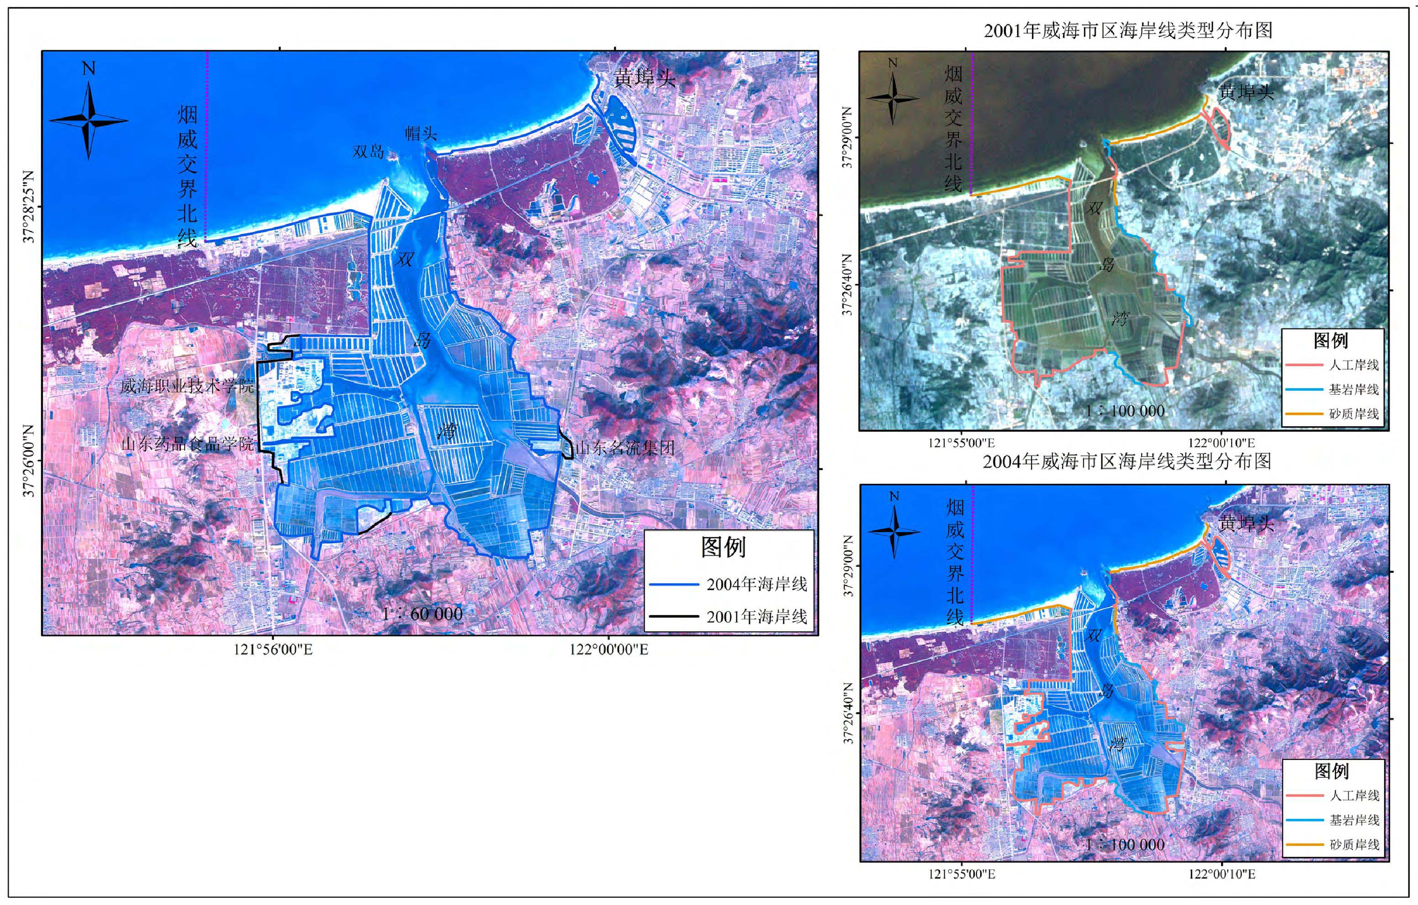
Task: Click the blue 基岩岸线 swatch in 2004 map legend
Action: tap(1305, 820)
